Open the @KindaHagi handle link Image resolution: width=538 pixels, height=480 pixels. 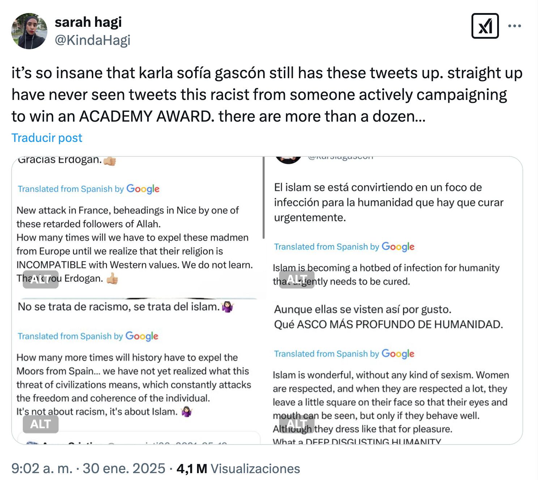[x=93, y=40]
